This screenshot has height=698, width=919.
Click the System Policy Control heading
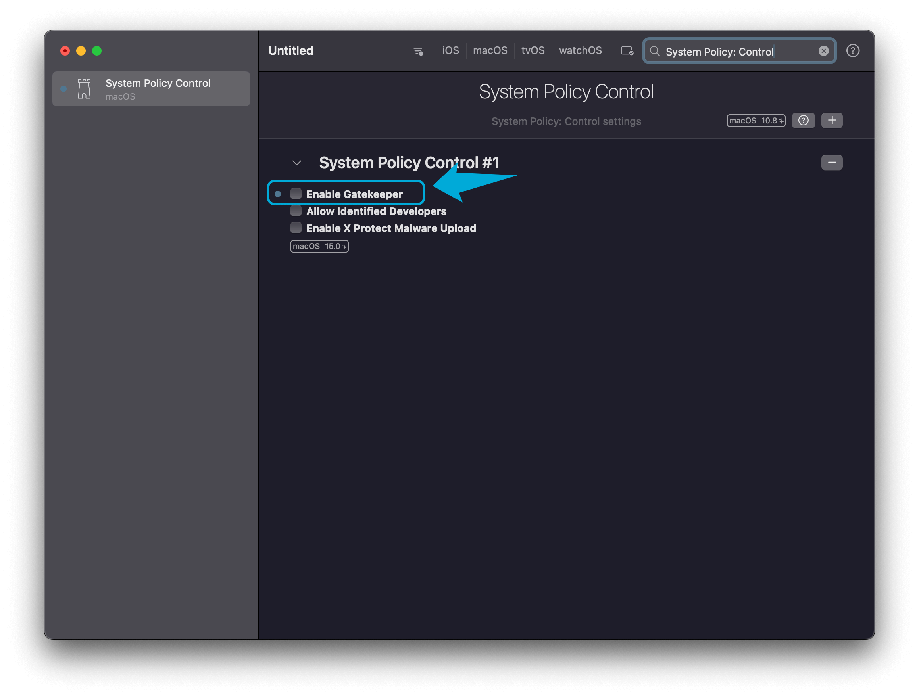[x=566, y=91]
